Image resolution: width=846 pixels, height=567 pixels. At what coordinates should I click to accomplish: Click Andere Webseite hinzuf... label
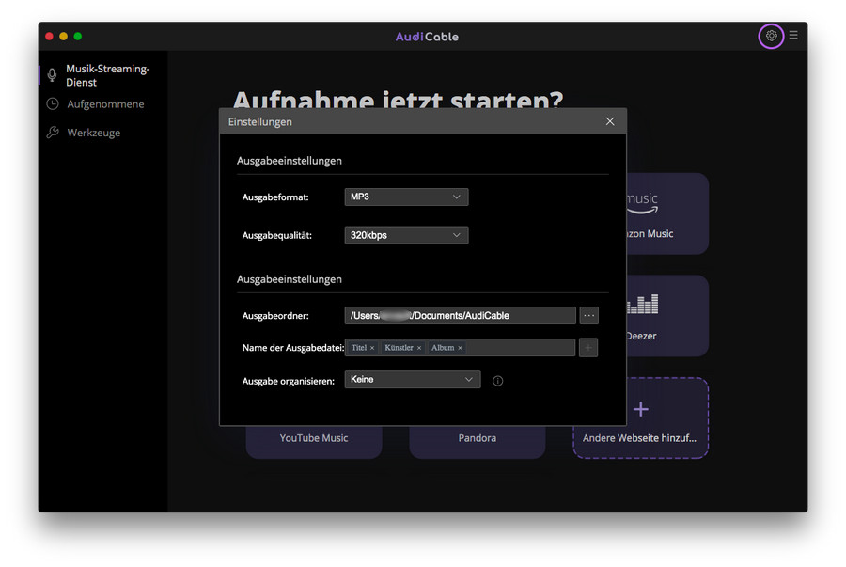pyautogui.click(x=639, y=438)
